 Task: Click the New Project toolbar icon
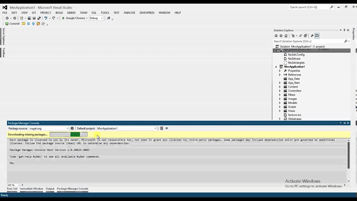coord(21,18)
